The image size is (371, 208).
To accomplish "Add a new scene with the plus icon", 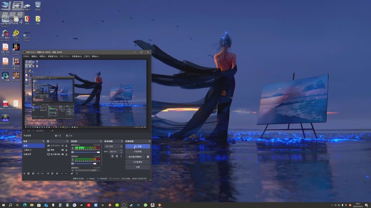I will (x=24, y=174).
